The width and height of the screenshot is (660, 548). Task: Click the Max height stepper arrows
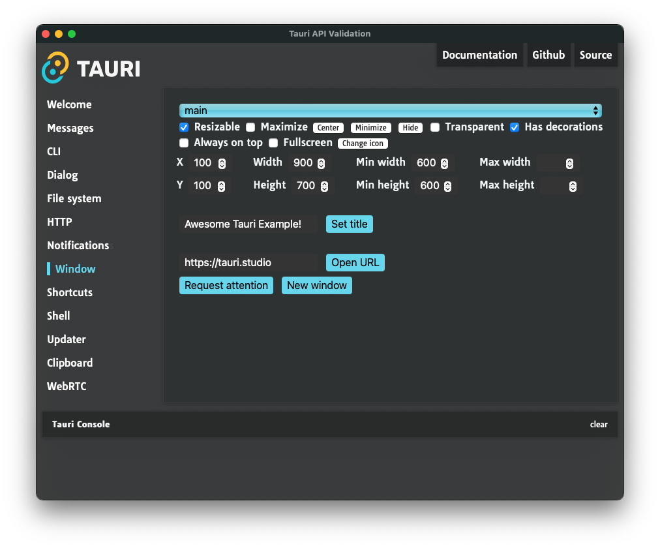coord(573,186)
